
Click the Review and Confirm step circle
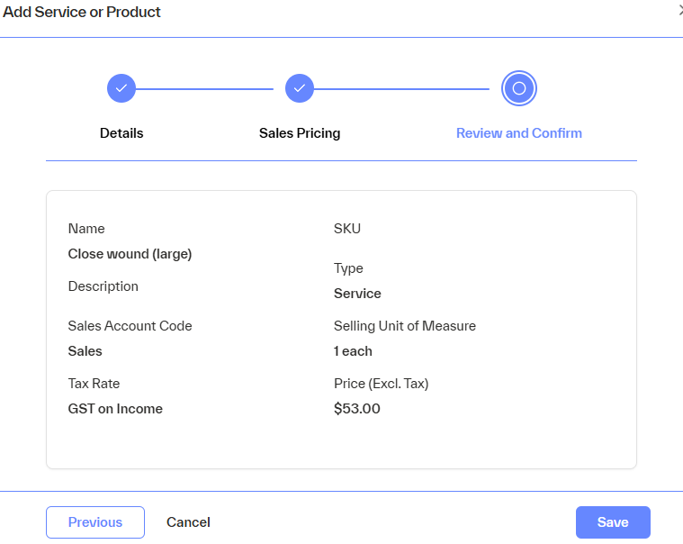tap(519, 88)
